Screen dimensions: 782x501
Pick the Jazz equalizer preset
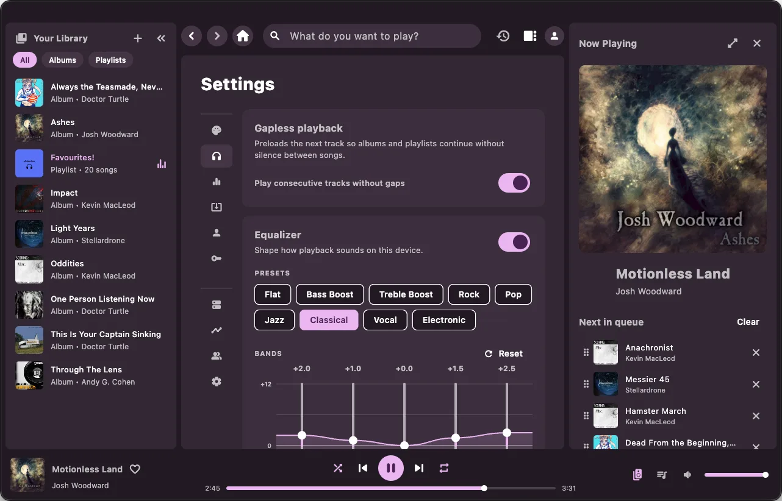(x=274, y=320)
